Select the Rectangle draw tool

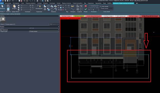tap(91, 6)
